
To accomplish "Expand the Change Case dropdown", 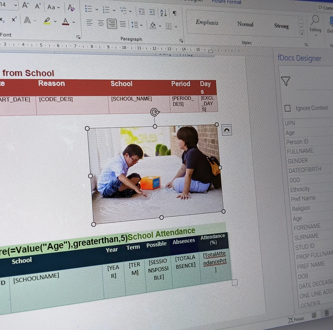I will coord(53,7).
